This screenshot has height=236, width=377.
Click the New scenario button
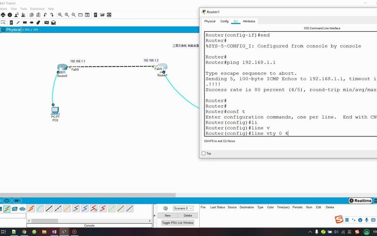[168, 216]
